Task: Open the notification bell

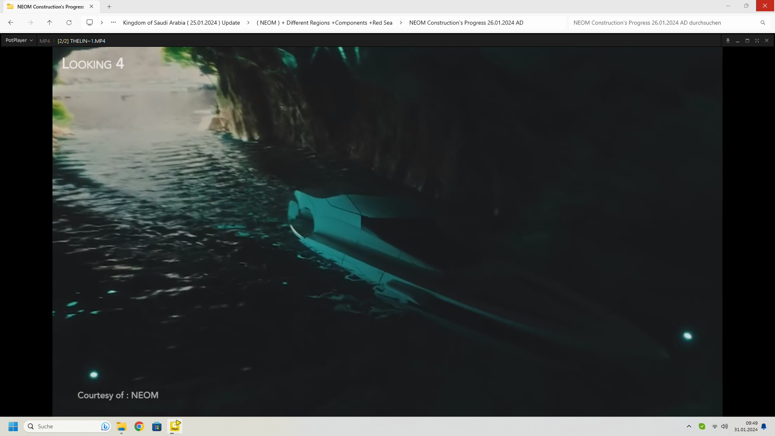Action: (x=764, y=426)
